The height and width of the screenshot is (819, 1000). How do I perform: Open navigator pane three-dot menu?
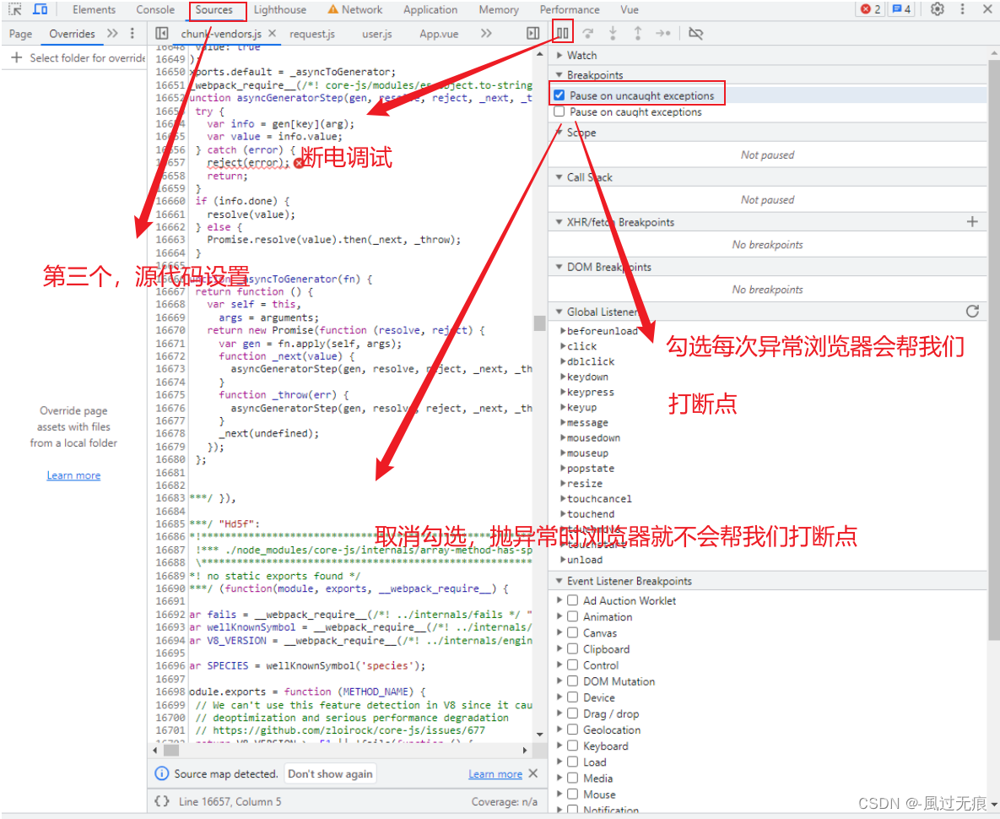point(132,33)
